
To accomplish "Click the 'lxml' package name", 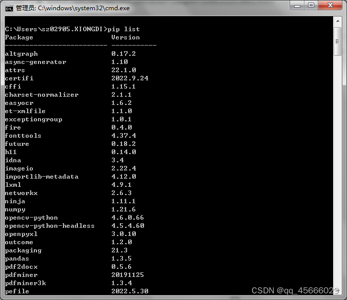I will [x=13, y=185].
